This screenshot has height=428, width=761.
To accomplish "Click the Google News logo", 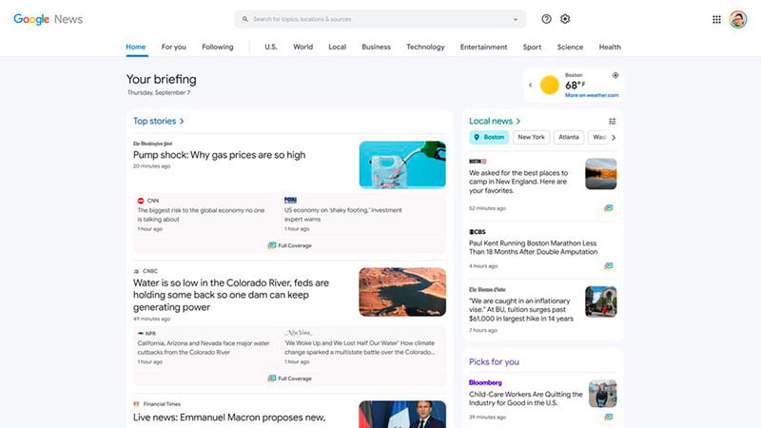I will (49, 19).
